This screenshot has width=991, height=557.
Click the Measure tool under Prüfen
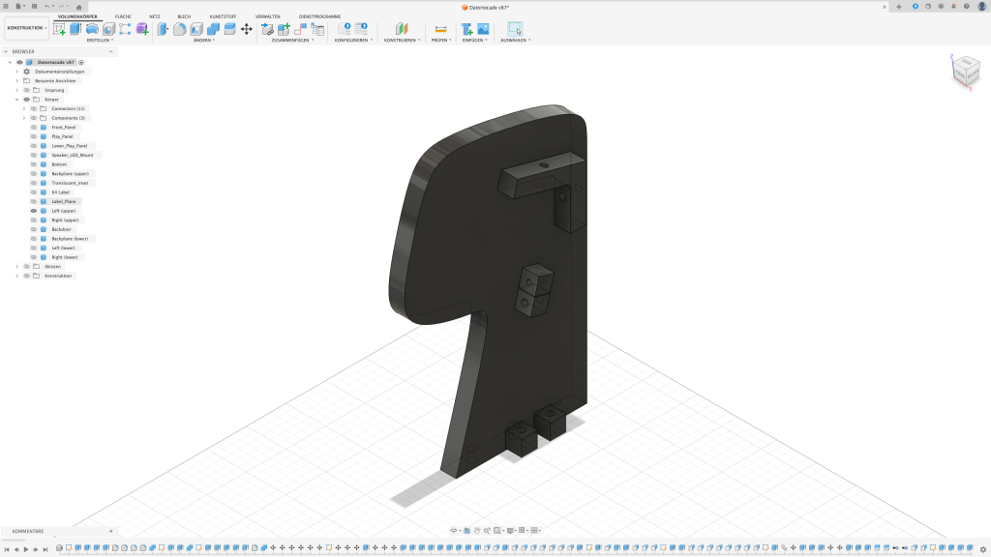pyautogui.click(x=440, y=29)
